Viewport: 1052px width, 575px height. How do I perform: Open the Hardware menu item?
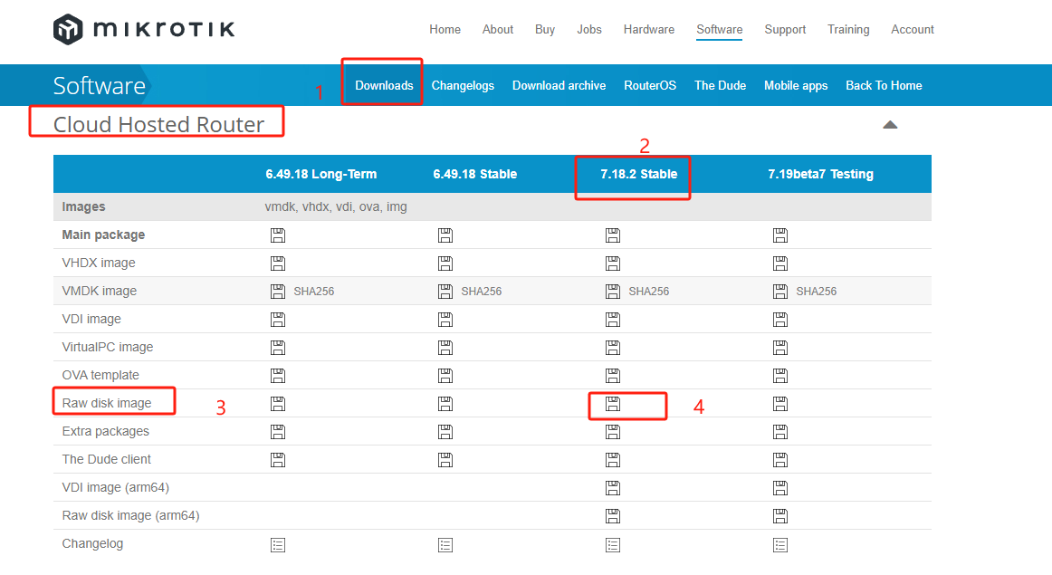click(649, 30)
